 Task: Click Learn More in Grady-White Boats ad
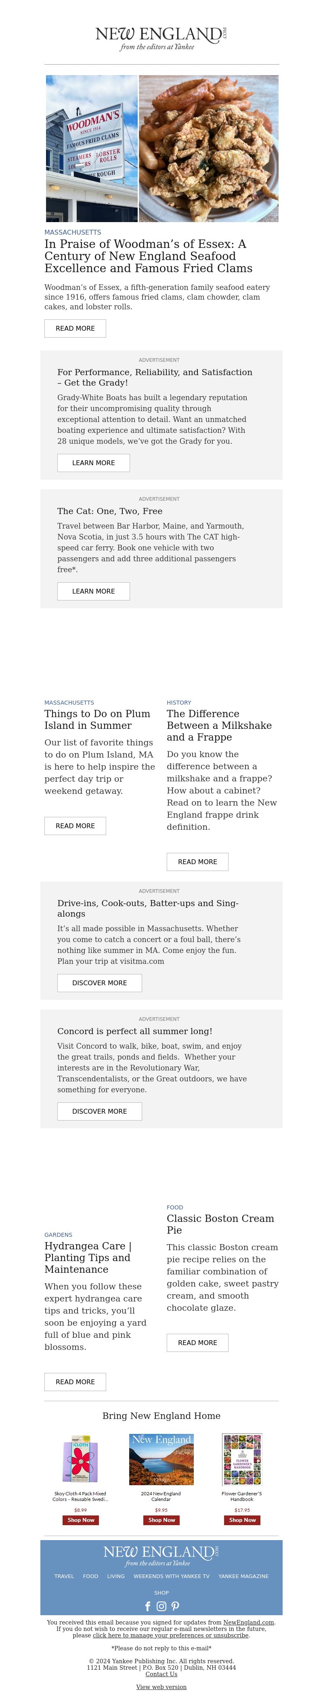click(x=94, y=463)
